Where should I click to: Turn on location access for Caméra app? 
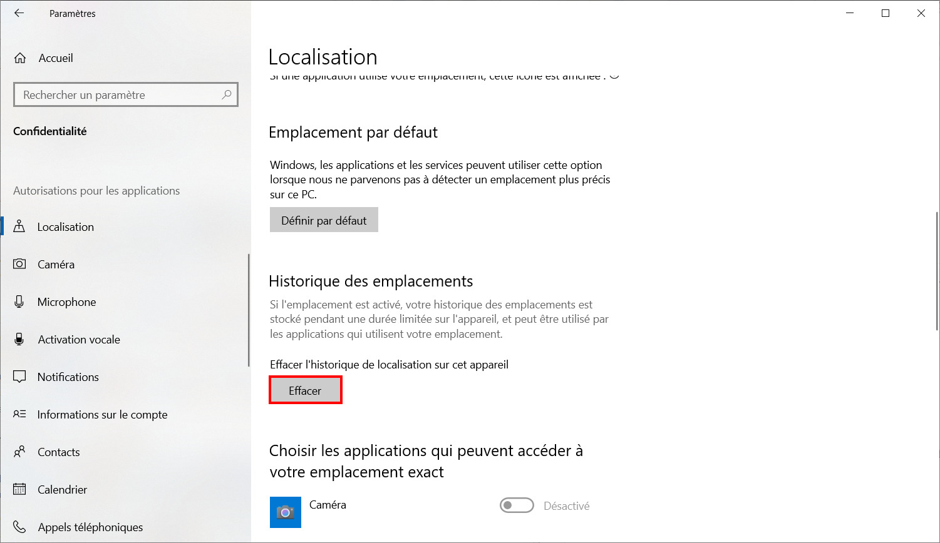(x=517, y=505)
